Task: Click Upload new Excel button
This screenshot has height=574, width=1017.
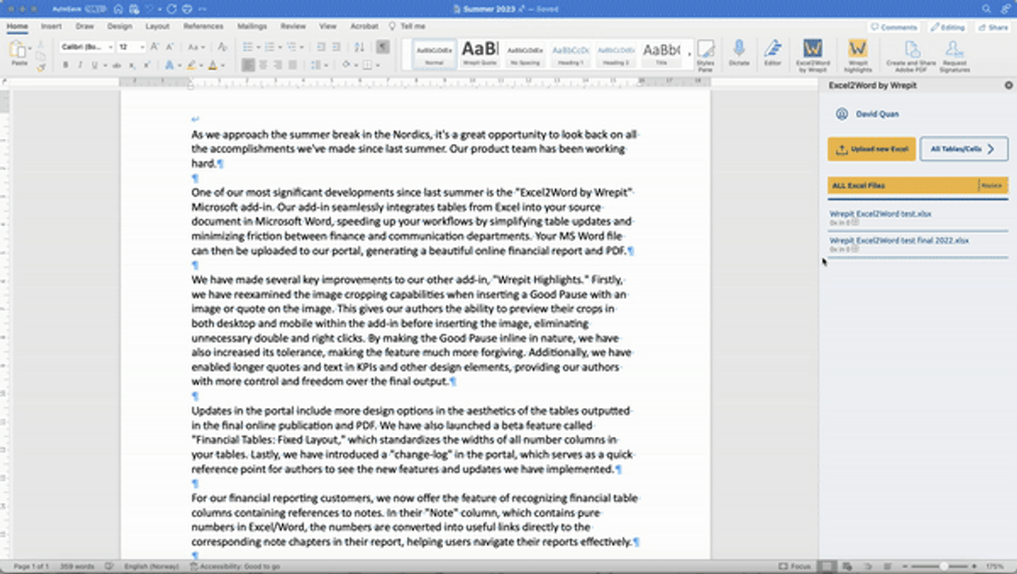Action: coord(871,149)
